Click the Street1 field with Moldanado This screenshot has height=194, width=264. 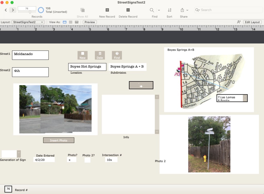(30, 55)
